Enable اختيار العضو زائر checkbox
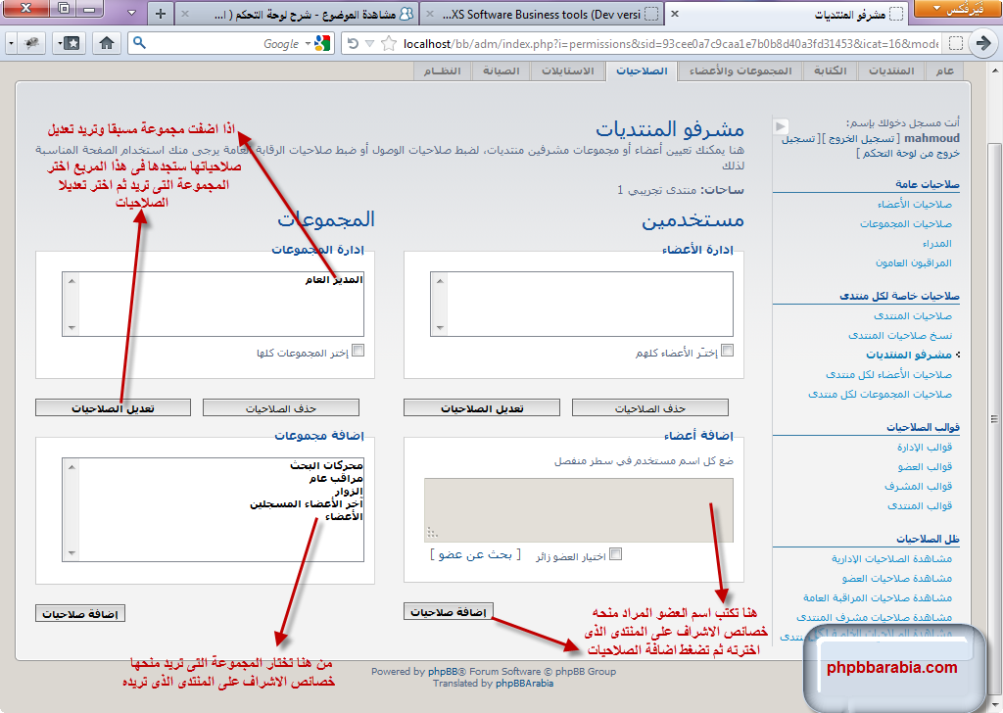The width and height of the screenshot is (1003, 713). (x=615, y=553)
